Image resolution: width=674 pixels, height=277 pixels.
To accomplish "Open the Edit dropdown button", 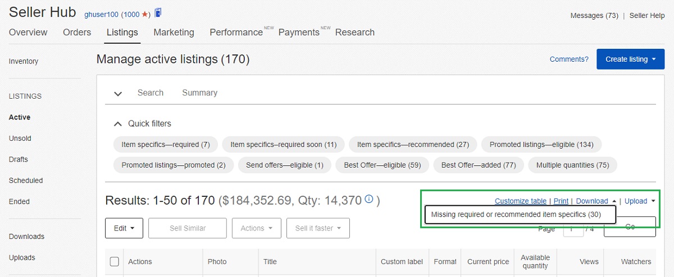I will tap(124, 228).
